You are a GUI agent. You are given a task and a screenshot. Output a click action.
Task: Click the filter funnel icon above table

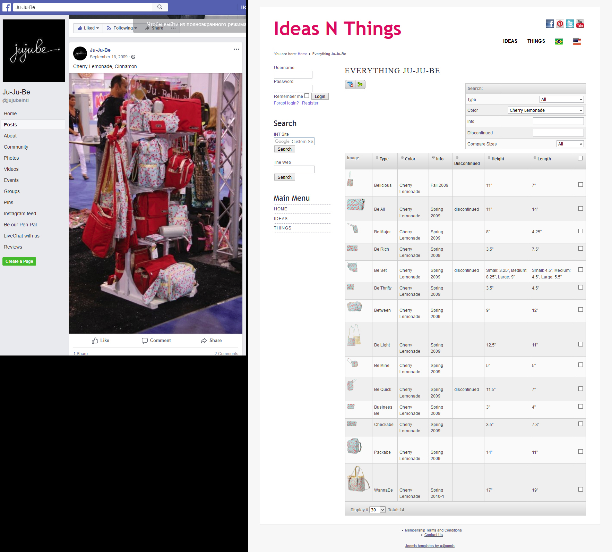[350, 84]
